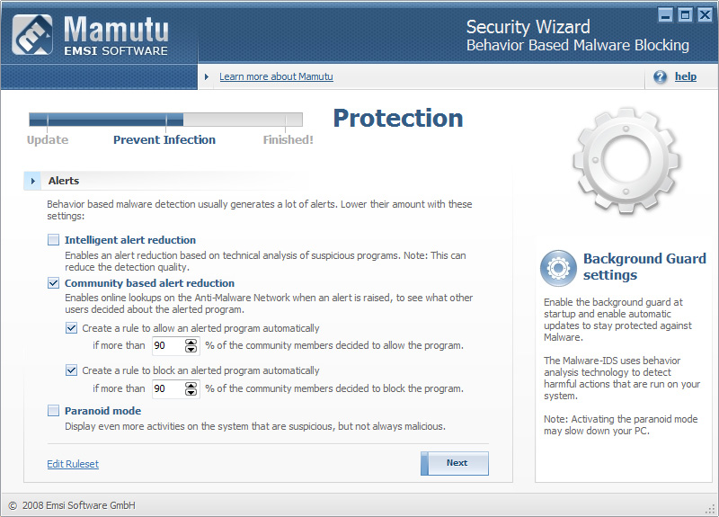Select the Finished! wizard step

[288, 139]
